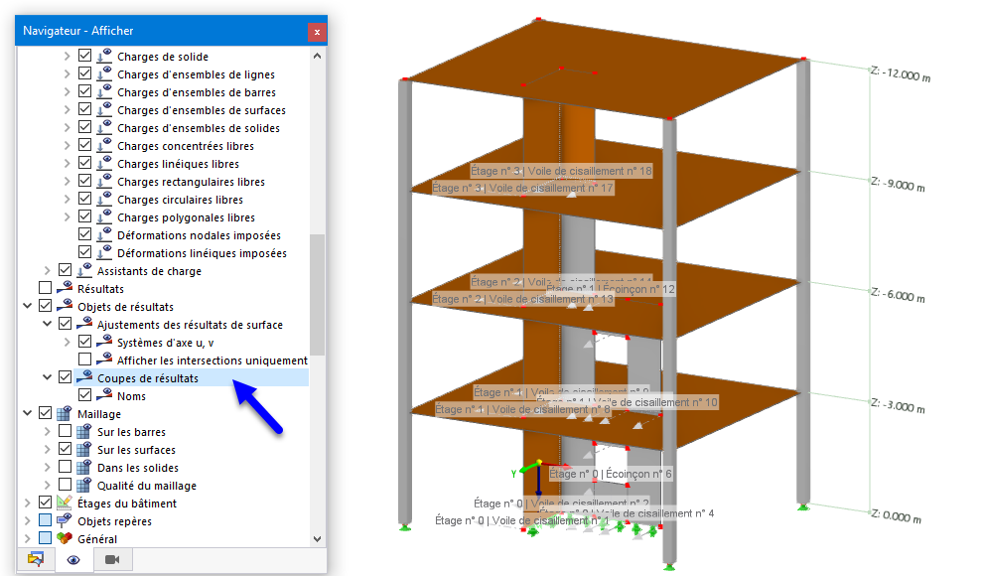Uncheck the Étages du bâtiment checkbox
The width and height of the screenshot is (985, 576).
click(x=46, y=502)
